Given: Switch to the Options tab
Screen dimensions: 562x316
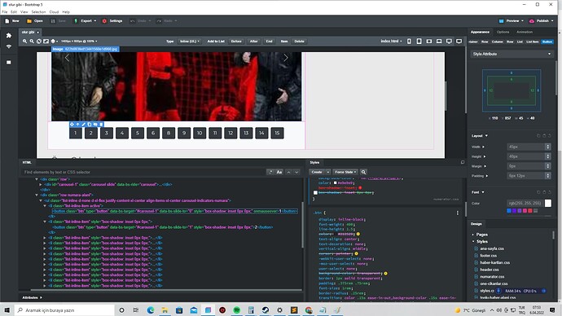Looking at the screenshot, I should coord(503,33).
